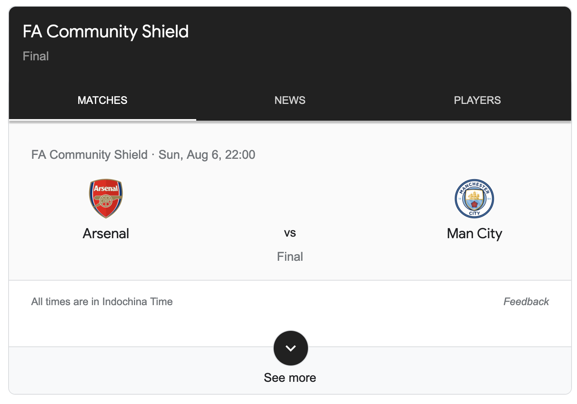The height and width of the screenshot is (404, 577).
Task: Click the Sun, Aug 6, 22:00 match time
Action: click(207, 155)
